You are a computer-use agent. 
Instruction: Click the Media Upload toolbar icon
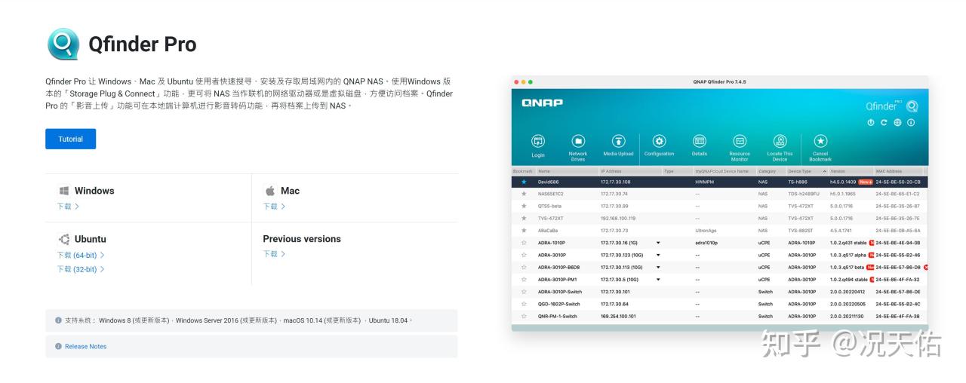619,141
